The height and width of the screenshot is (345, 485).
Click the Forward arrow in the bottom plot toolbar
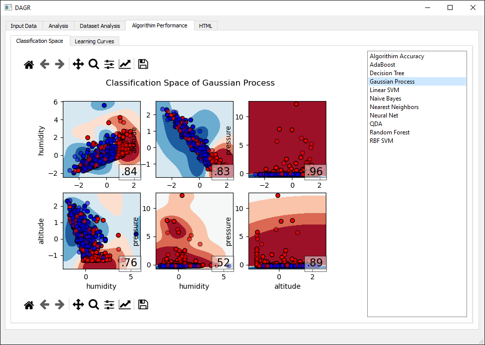point(59,305)
